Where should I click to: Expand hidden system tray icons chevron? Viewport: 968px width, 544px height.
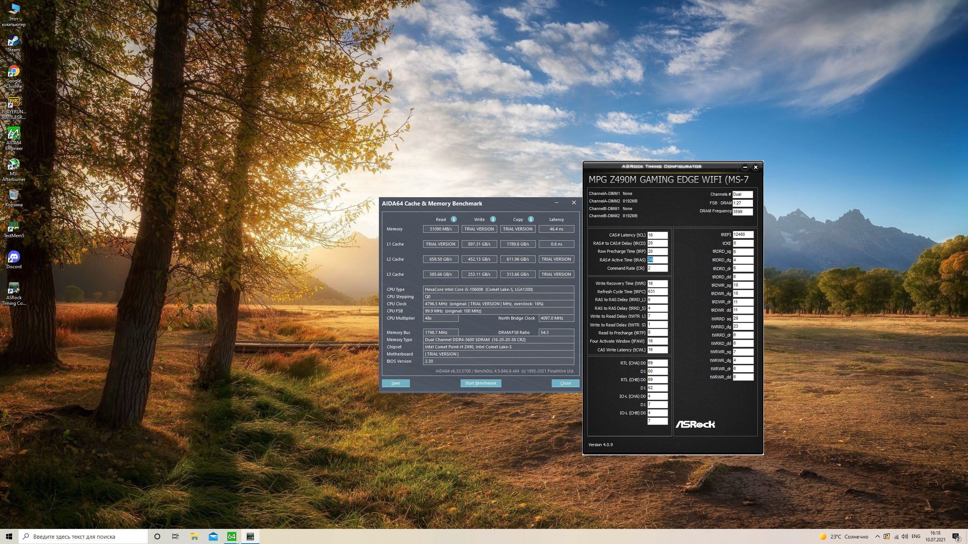pos(877,536)
